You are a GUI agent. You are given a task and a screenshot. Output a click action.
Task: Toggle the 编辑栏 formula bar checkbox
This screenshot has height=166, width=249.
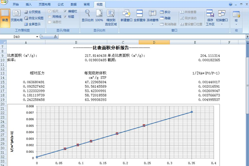[x=65, y=11]
